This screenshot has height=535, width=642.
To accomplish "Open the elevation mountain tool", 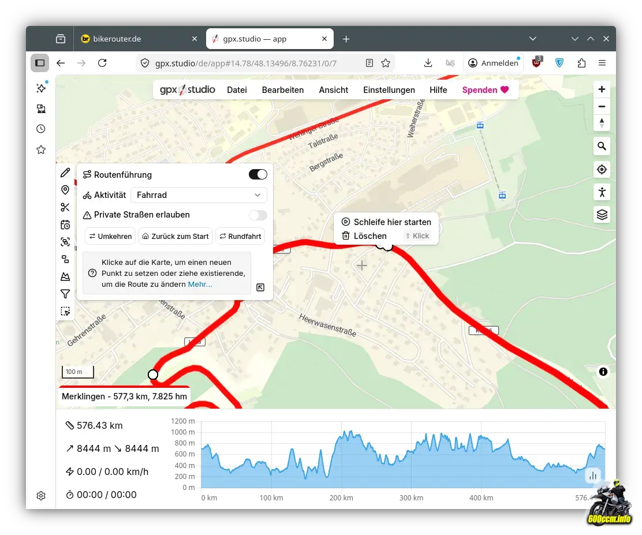I will pos(65,276).
